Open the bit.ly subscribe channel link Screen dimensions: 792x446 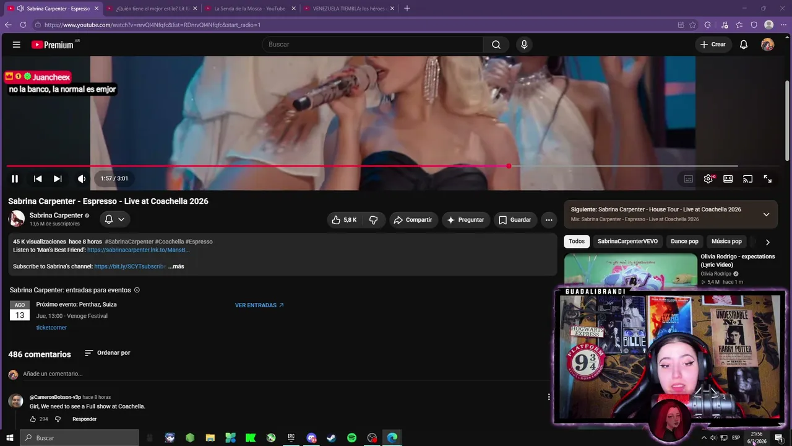130,266
